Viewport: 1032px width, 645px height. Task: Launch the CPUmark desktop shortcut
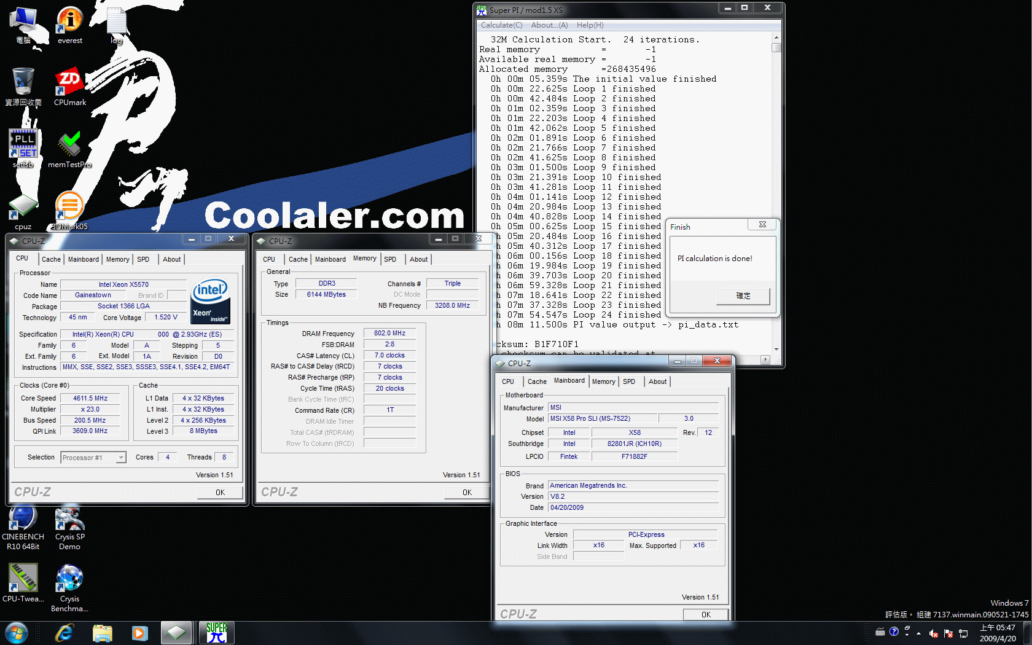tap(69, 87)
